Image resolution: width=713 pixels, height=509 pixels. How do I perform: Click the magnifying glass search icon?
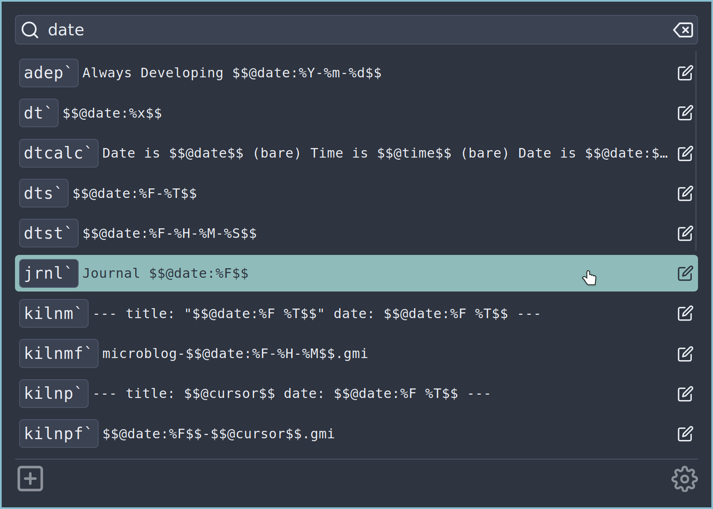(x=30, y=30)
